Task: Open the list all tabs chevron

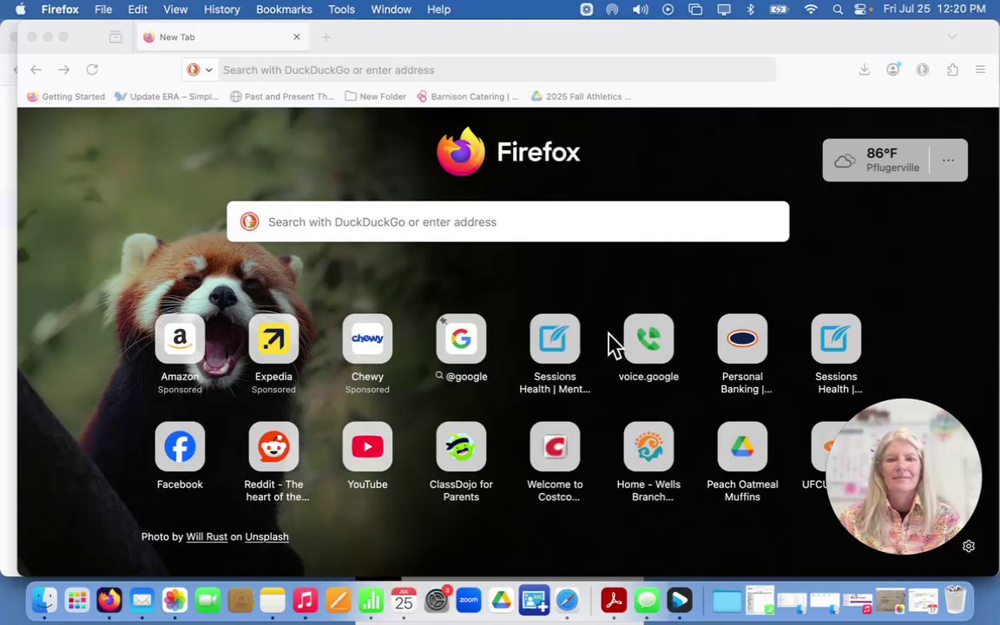Action: coord(952,37)
